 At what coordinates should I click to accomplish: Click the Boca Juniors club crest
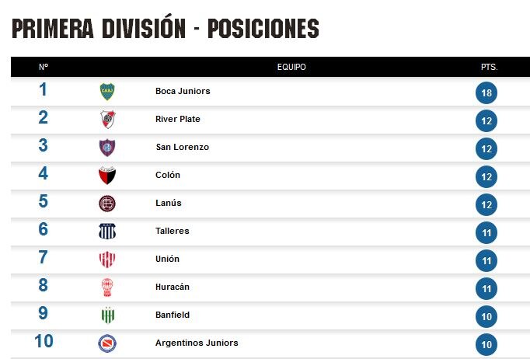107,92
